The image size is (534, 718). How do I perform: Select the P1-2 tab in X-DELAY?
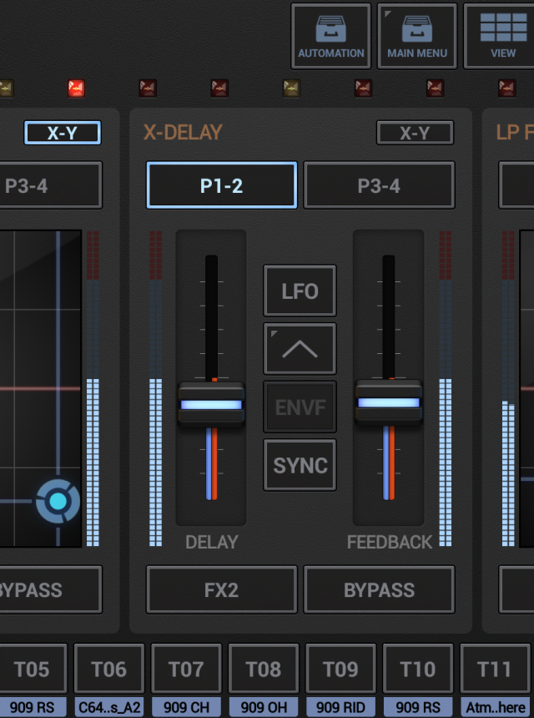point(221,185)
